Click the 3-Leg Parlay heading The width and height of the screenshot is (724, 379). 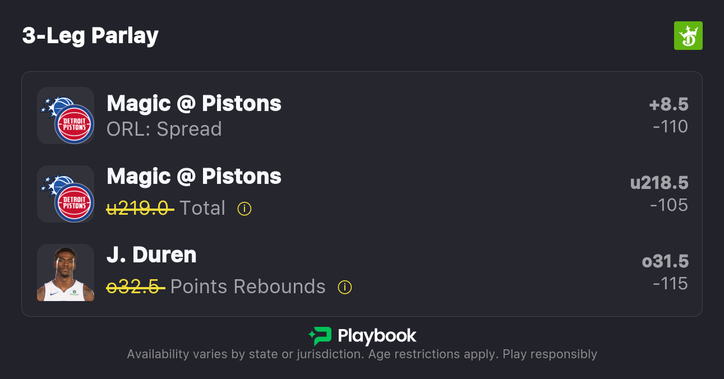90,36
